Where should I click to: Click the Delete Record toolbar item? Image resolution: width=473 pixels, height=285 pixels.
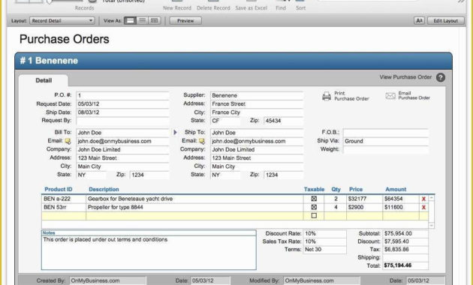[x=213, y=5]
